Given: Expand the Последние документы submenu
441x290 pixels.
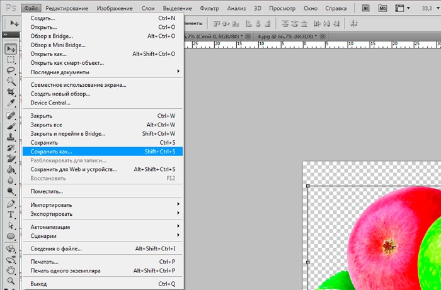Looking at the screenshot, I should point(101,71).
